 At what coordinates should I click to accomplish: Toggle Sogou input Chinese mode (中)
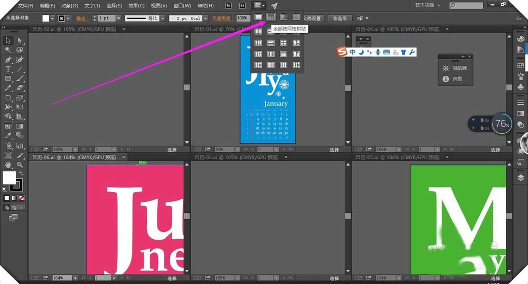click(352, 52)
